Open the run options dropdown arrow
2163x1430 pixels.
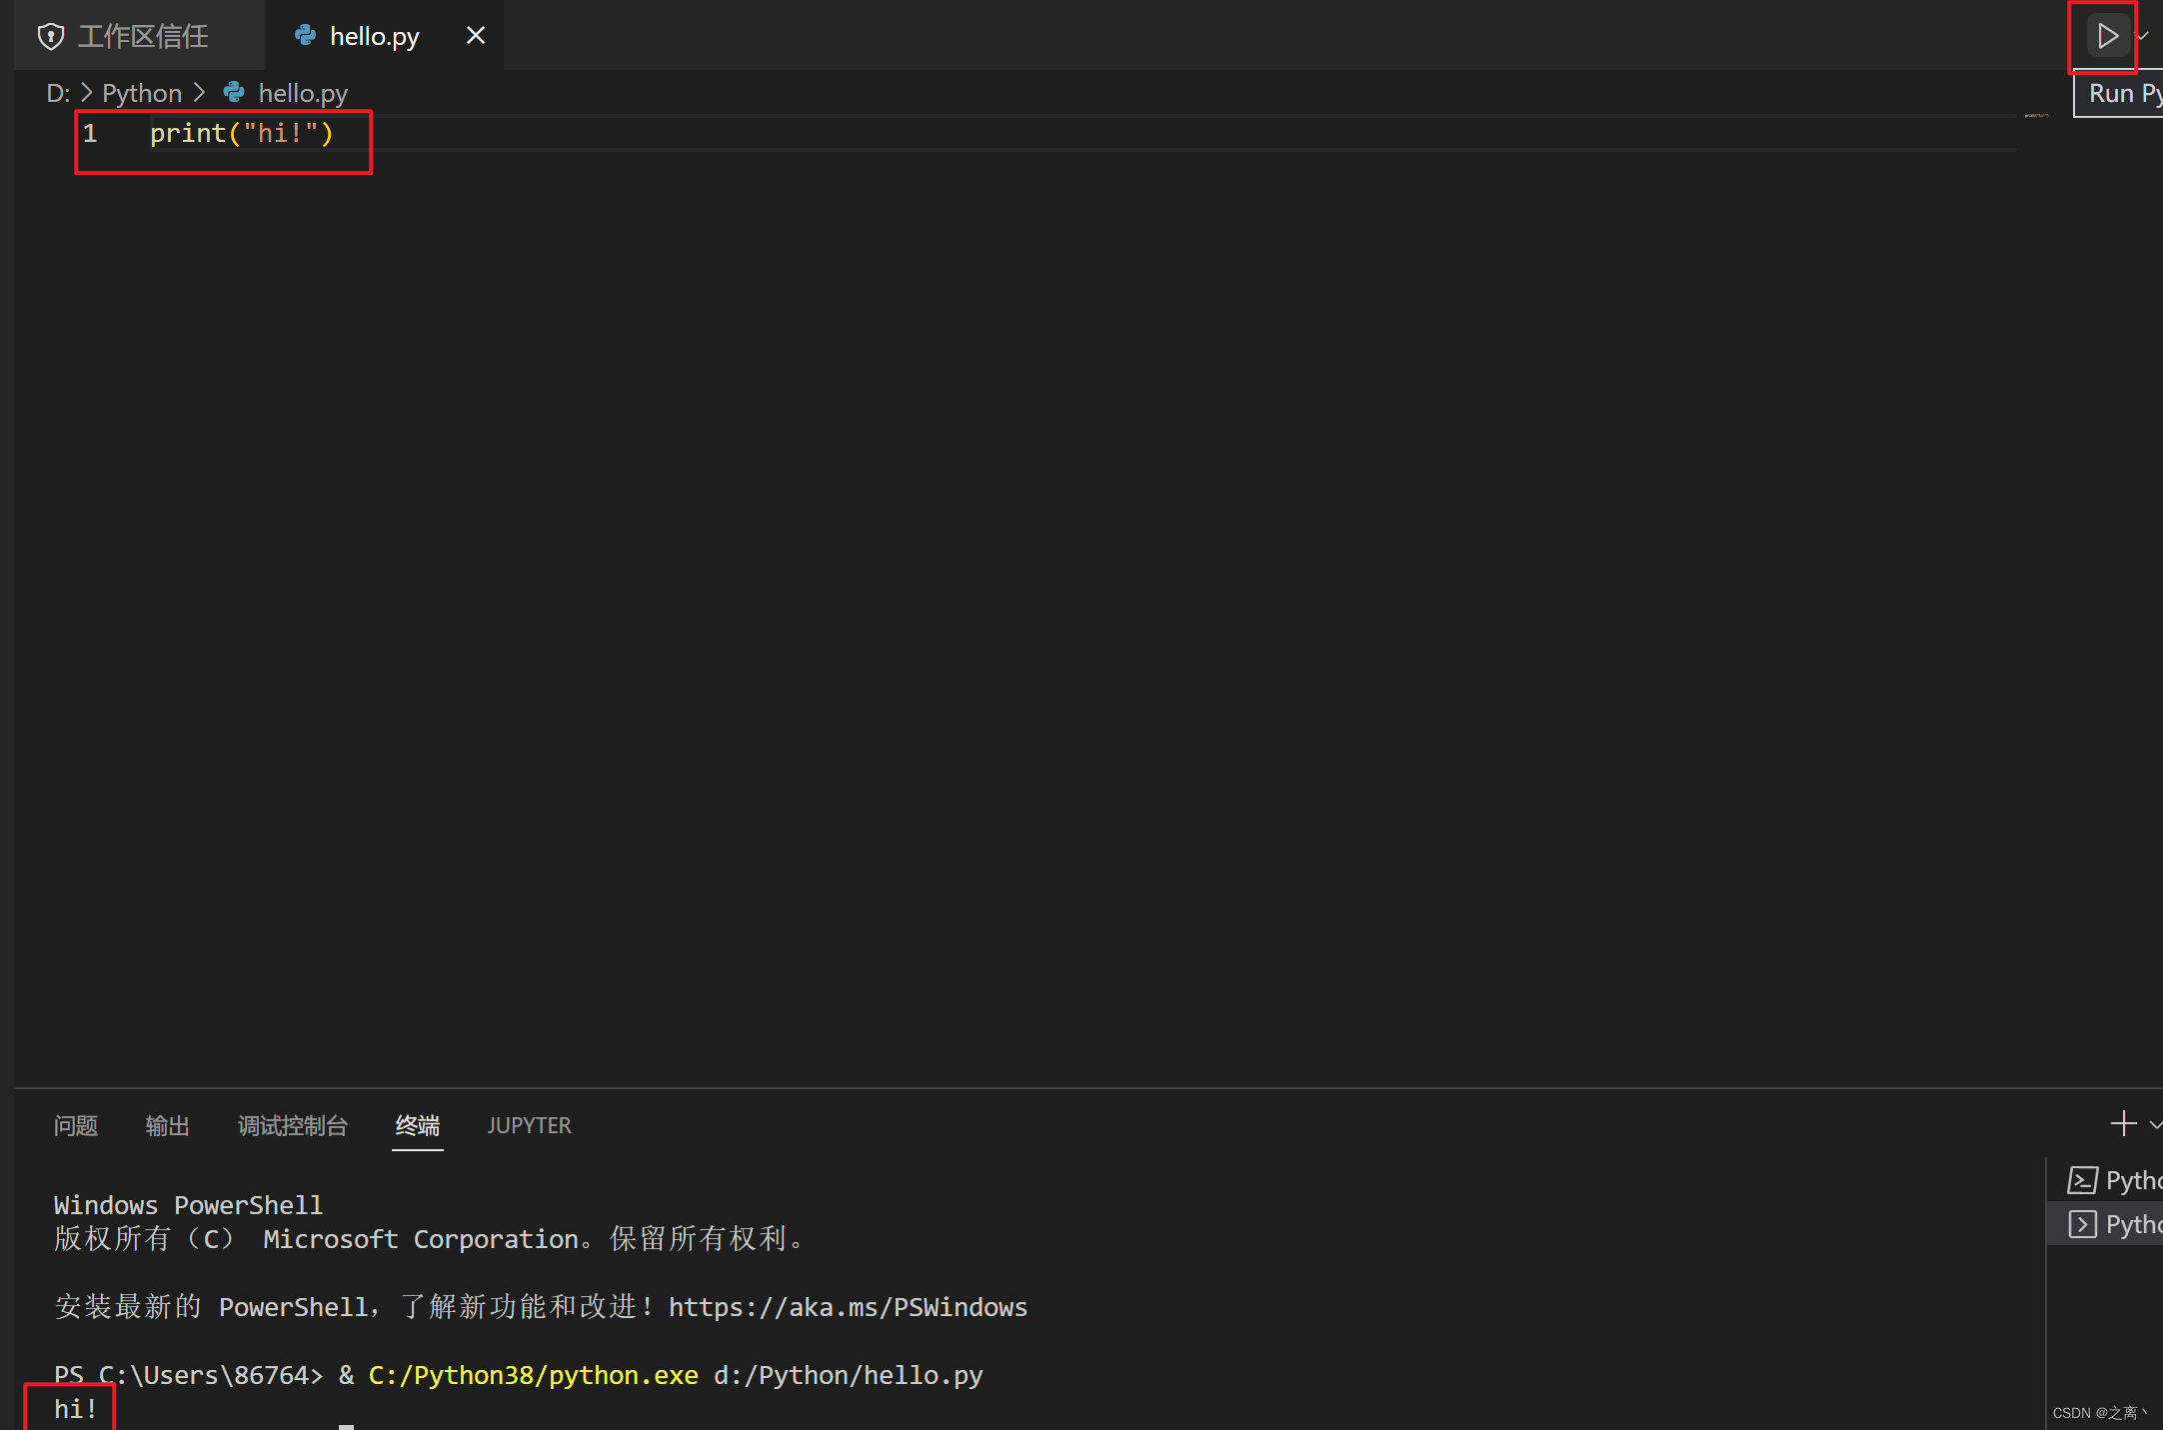(x=2143, y=36)
